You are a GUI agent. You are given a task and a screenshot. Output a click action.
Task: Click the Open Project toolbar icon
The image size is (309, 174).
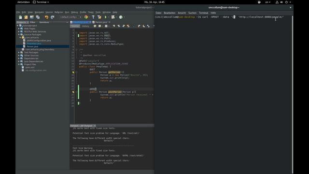(x=32, y=17)
